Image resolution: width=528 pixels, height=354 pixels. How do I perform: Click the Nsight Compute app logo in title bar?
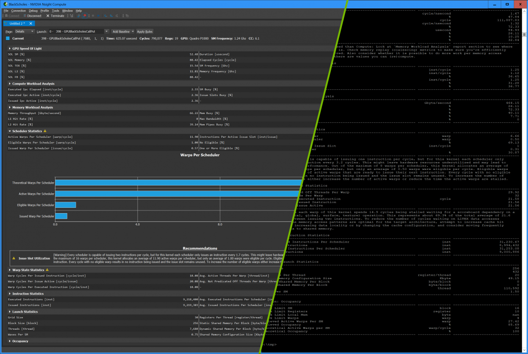click(x=5, y=4)
